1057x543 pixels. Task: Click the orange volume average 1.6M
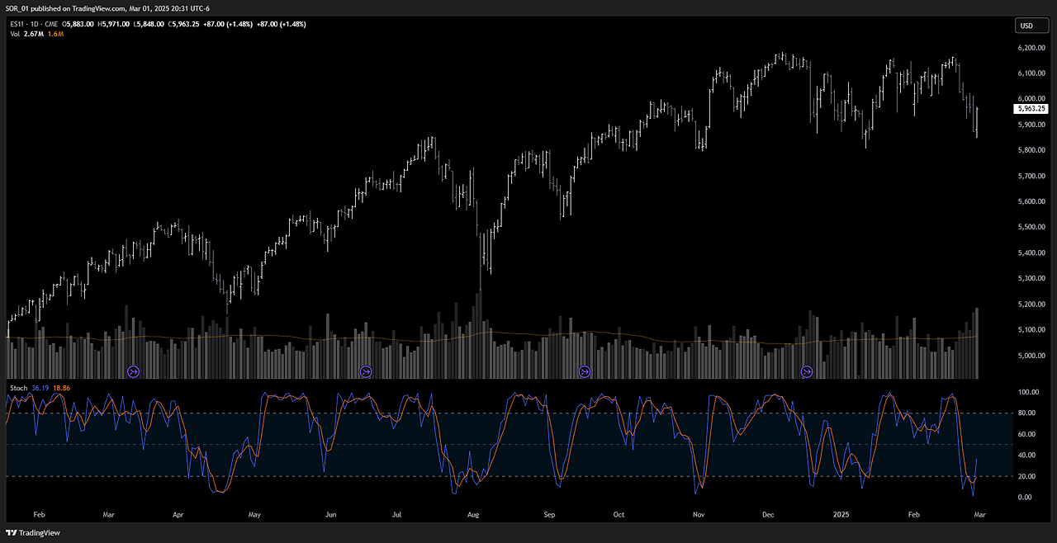[54, 33]
